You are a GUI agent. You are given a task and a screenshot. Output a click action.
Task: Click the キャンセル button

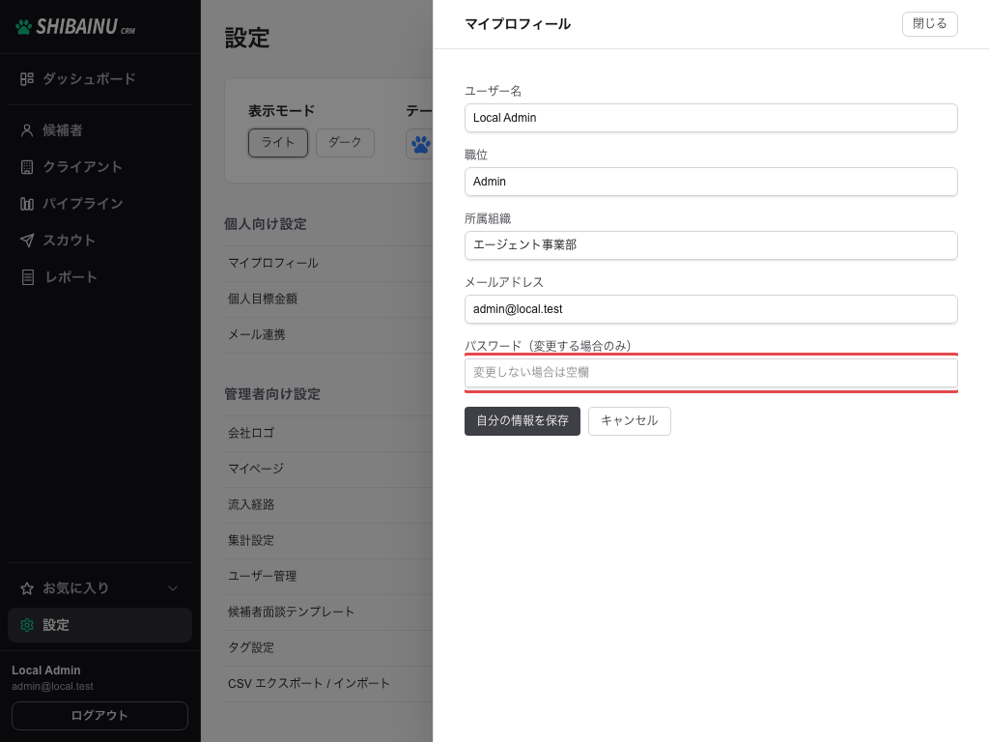coord(630,421)
